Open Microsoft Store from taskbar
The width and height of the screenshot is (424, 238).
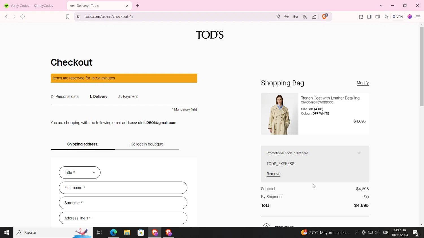(141, 233)
